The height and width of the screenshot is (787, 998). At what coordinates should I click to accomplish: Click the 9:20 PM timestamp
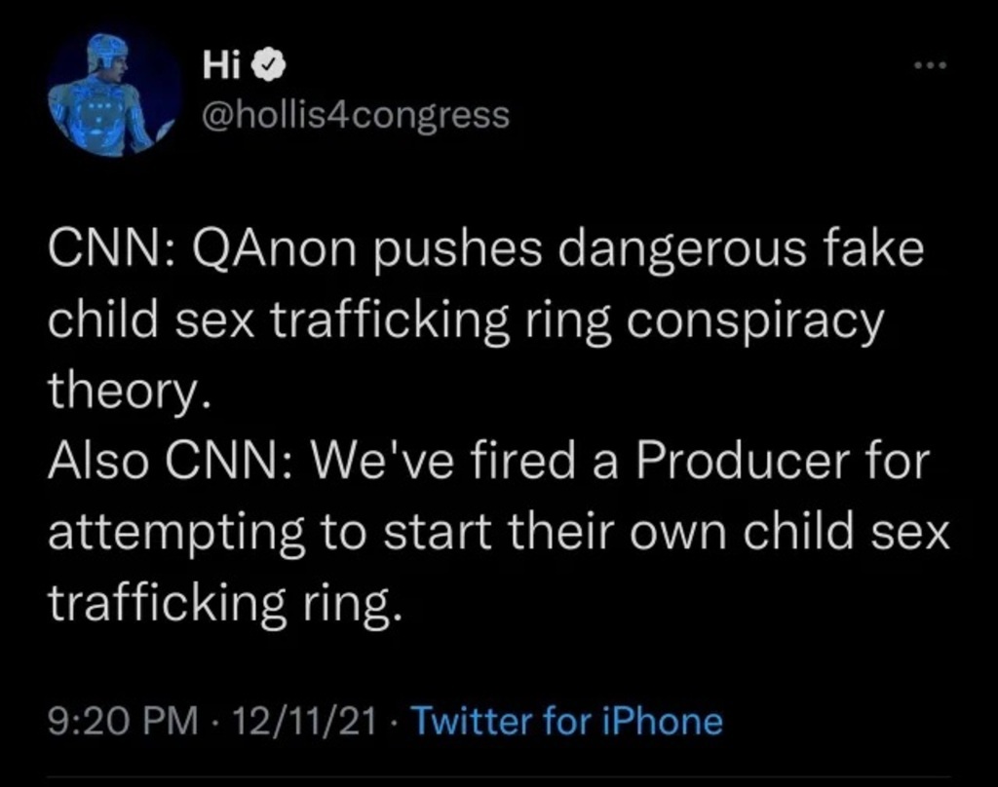(x=116, y=723)
